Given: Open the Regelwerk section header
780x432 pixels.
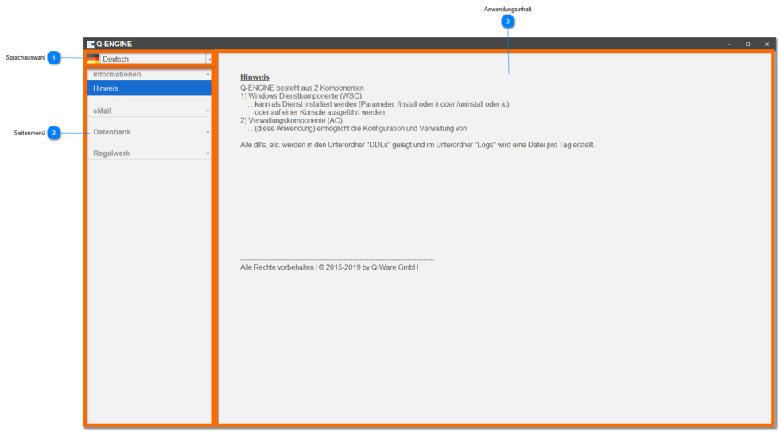Looking at the screenshot, I should pos(149,154).
